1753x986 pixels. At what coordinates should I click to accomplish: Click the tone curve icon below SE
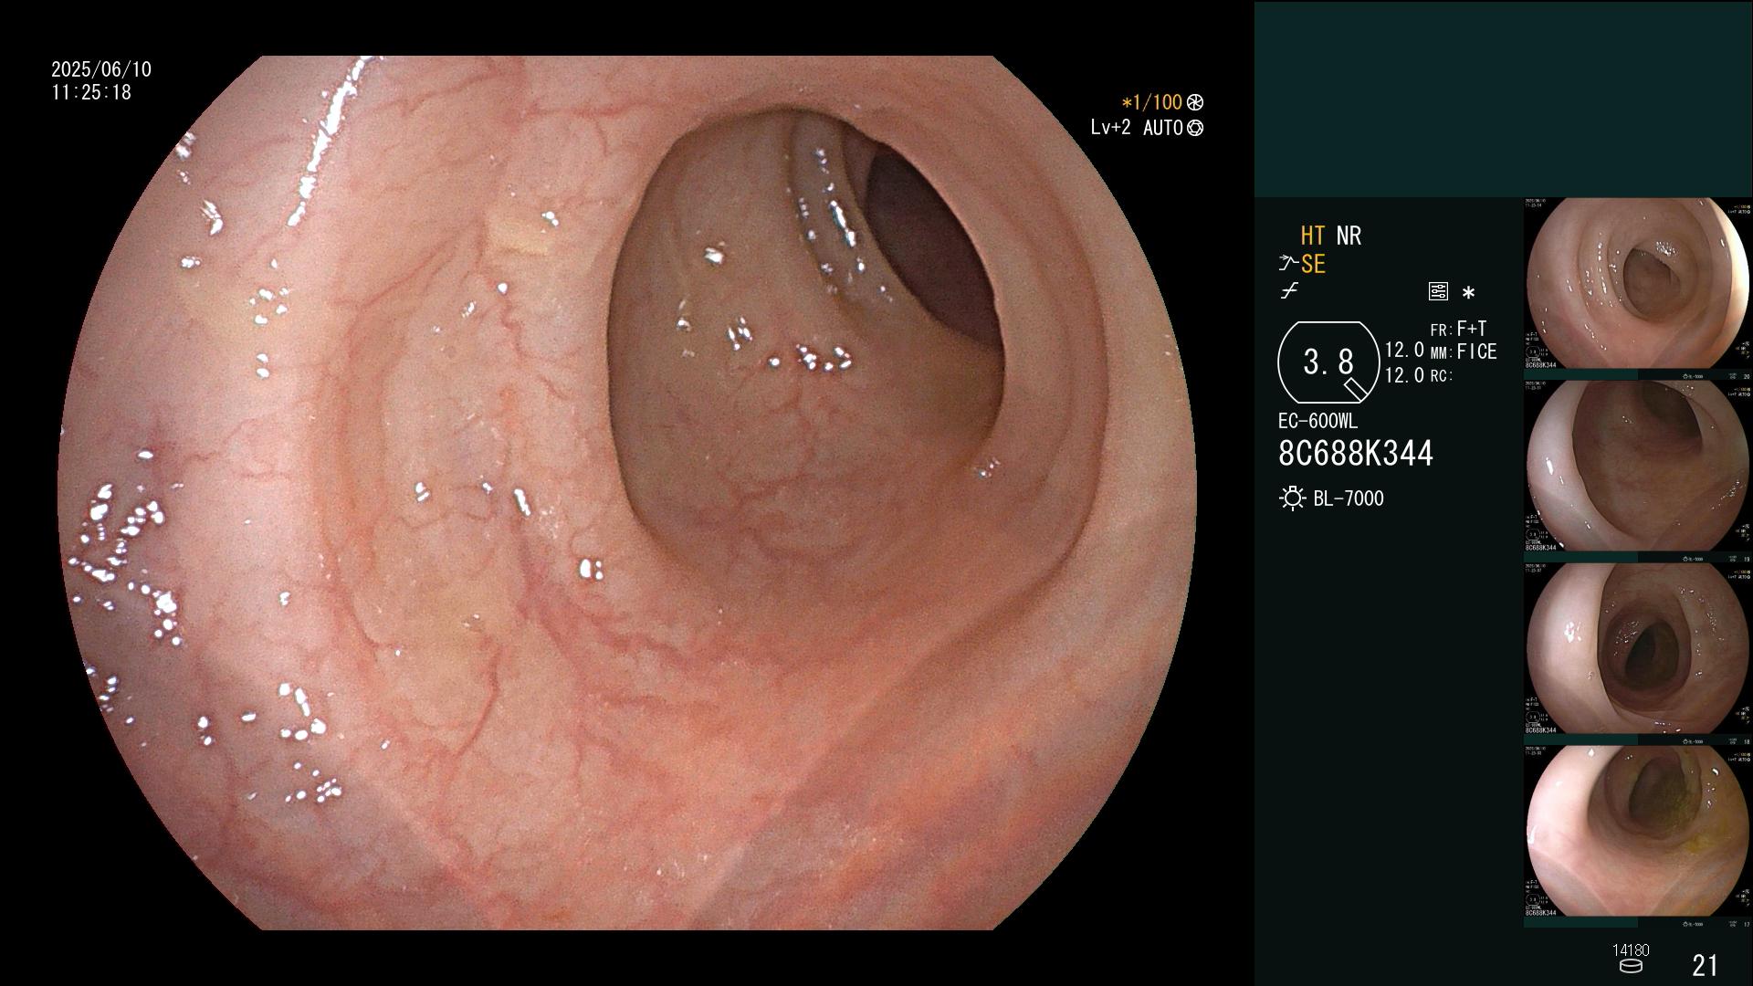(x=1289, y=291)
